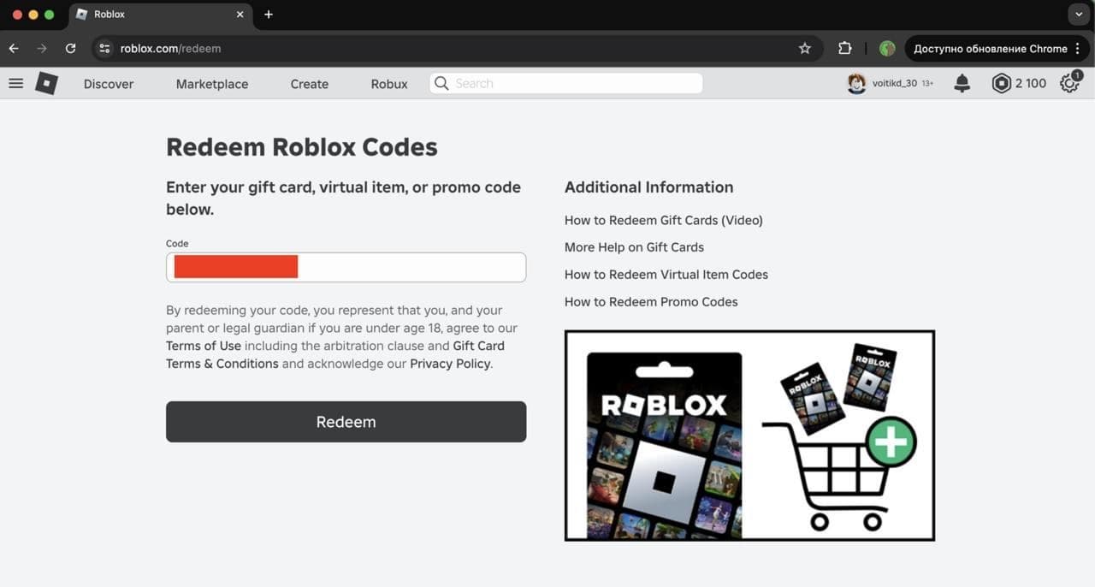
Task: Open the hamburger navigation menu
Action: [x=15, y=83]
